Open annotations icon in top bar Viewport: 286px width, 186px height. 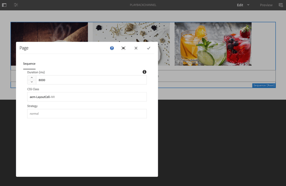click(281, 5)
